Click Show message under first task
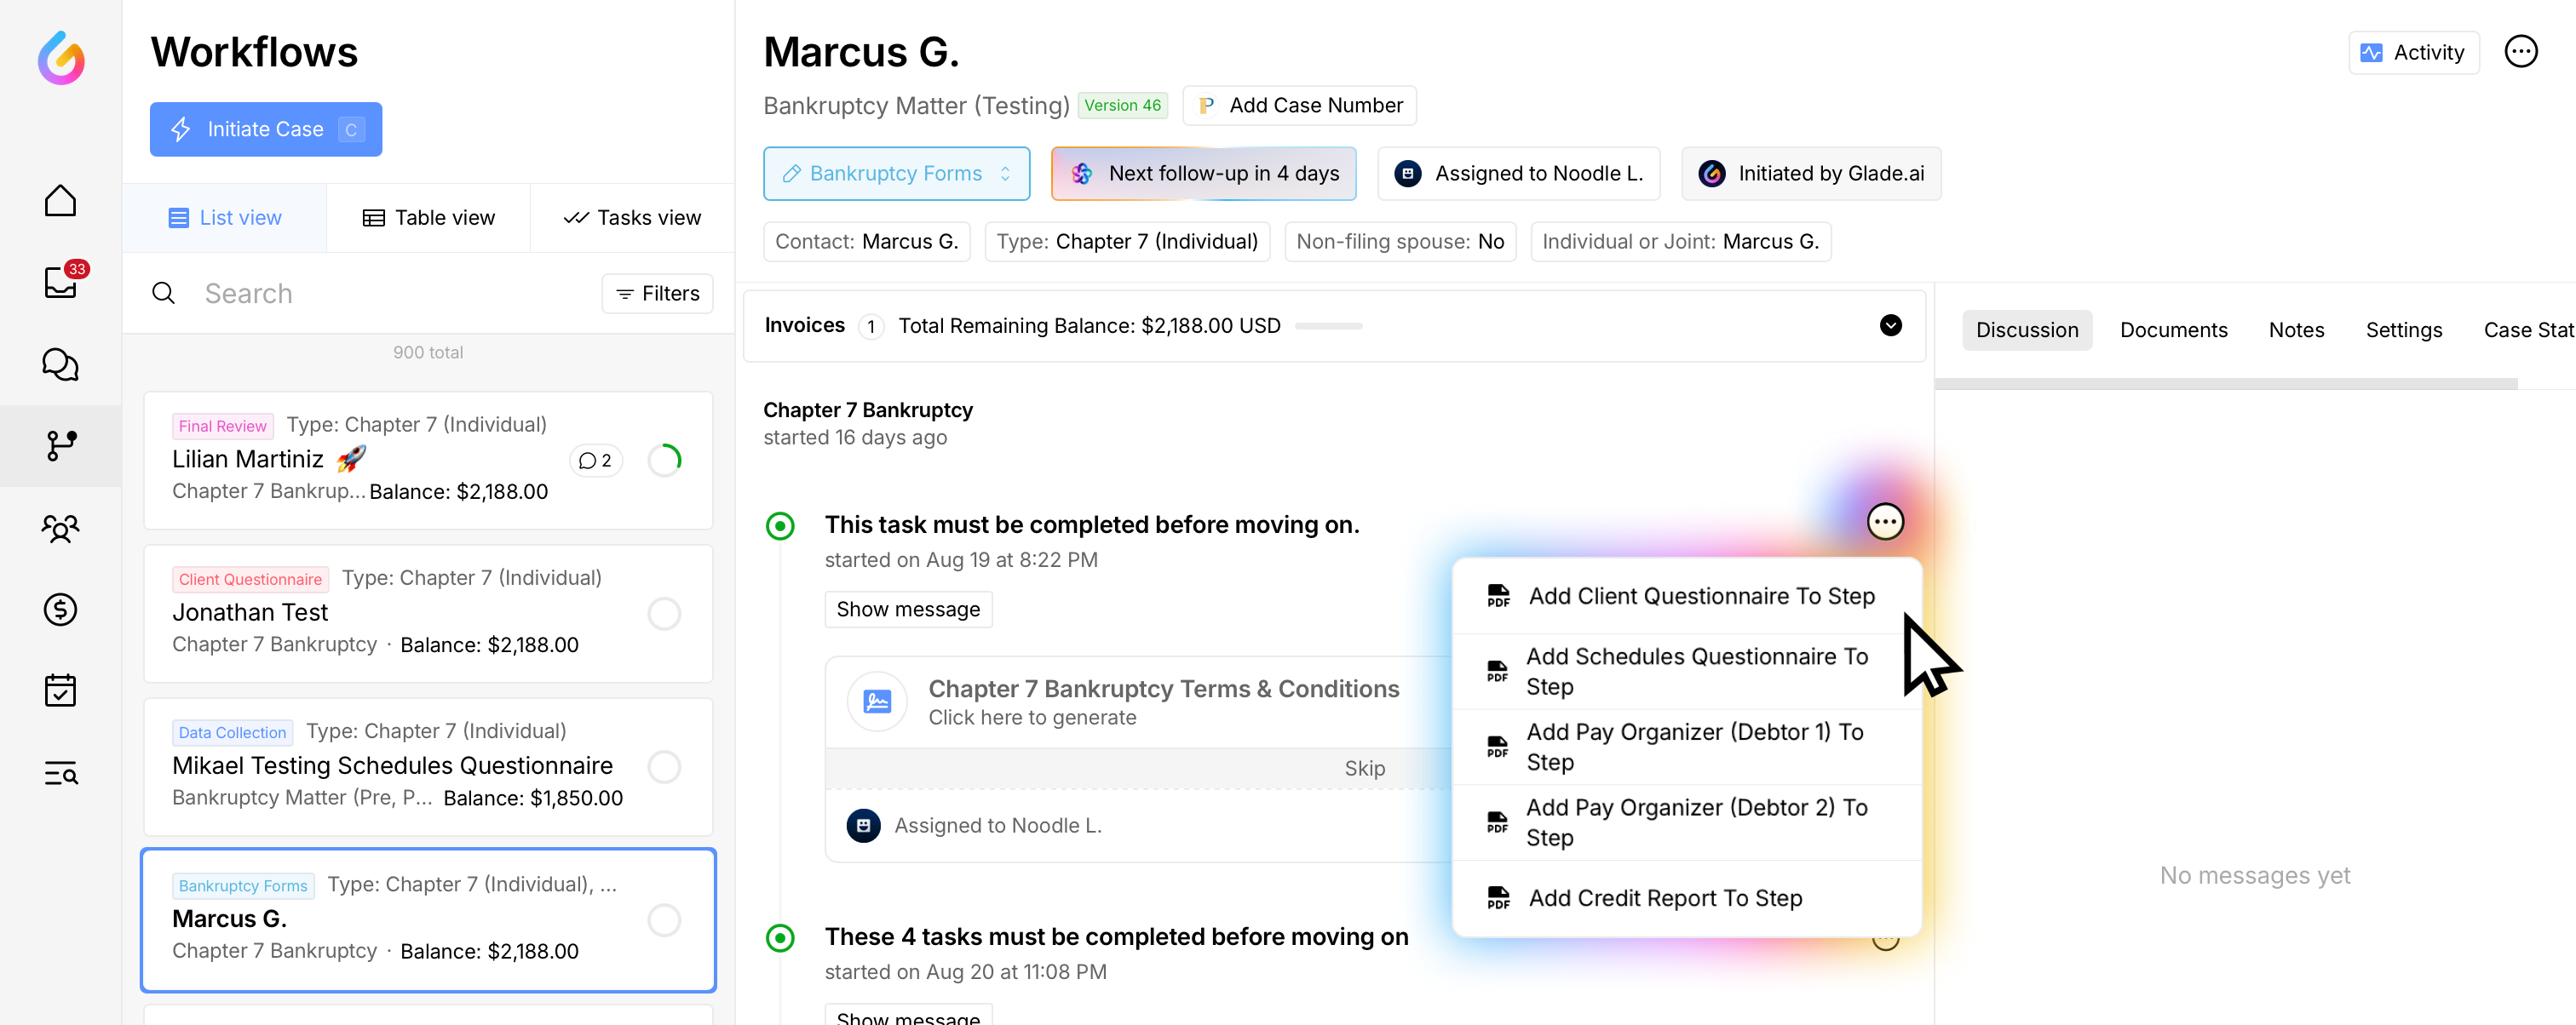The height and width of the screenshot is (1025, 2576). click(x=907, y=610)
